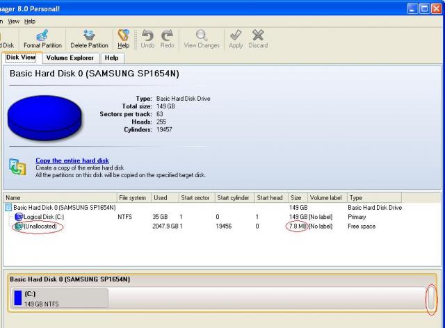Screen dimensions: 445x328
Task: Minimize the application window
Action: click(412, 9)
